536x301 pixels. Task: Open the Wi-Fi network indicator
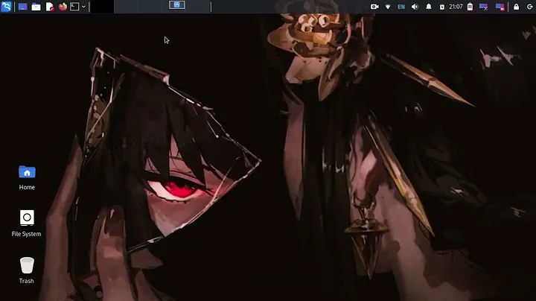[388, 7]
